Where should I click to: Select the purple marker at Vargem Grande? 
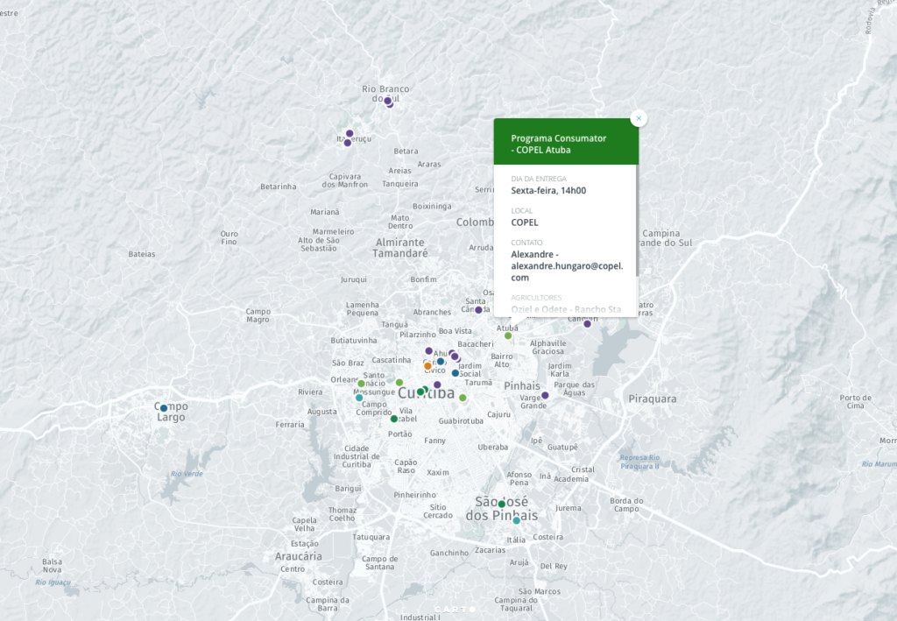pyautogui.click(x=545, y=395)
